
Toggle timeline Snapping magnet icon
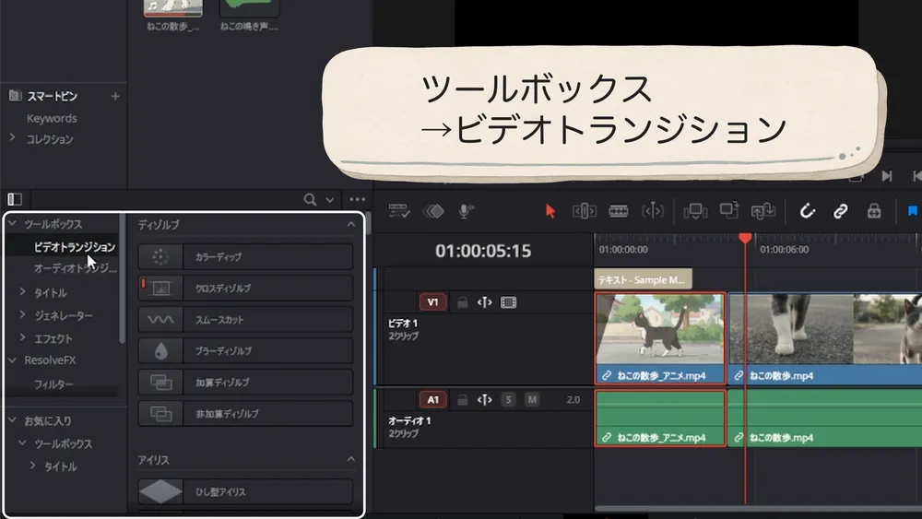click(x=808, y=211)
